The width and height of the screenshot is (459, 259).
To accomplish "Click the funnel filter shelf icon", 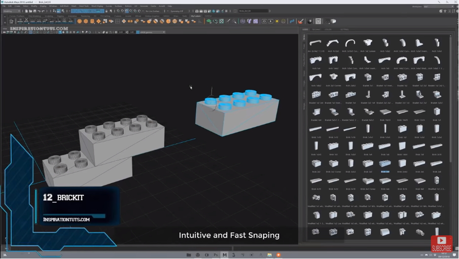I will (318, 21).
